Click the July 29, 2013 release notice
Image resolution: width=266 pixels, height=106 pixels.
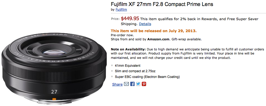click(x=154, y=31)
